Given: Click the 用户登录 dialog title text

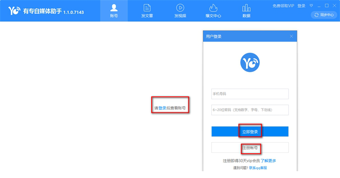Looking at the screenshot, I should click(214, 37).
